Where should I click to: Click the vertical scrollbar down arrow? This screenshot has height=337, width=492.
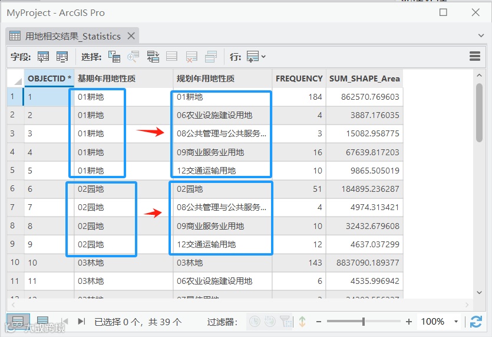pos(479,293)
